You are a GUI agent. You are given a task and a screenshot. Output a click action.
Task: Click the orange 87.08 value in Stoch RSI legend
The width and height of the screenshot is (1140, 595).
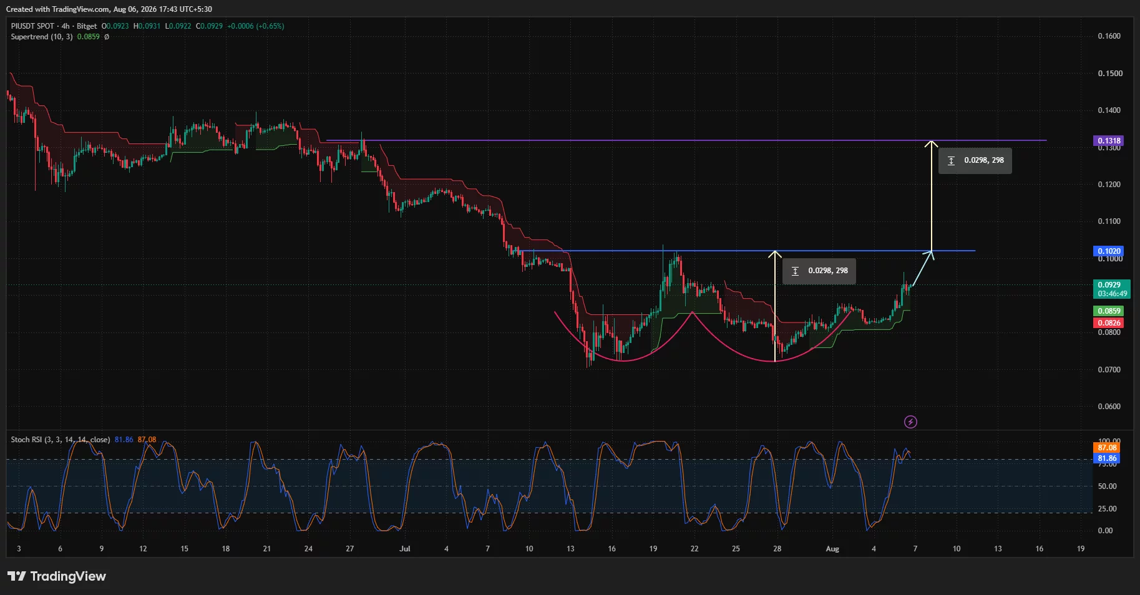[x=147, y=440]
